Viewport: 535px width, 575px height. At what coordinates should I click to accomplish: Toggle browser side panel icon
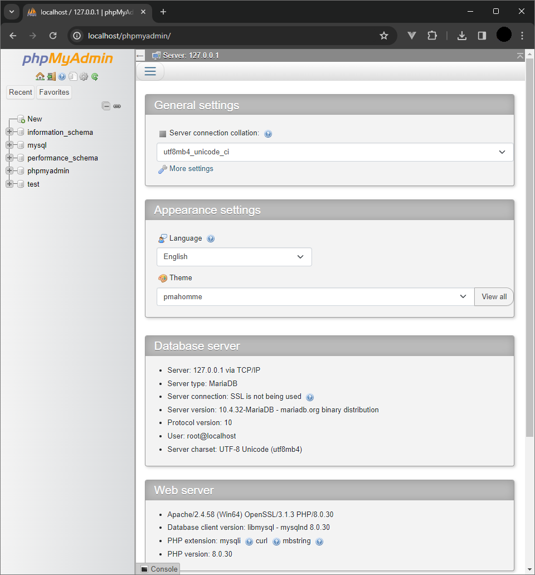[x=482, y=36]
